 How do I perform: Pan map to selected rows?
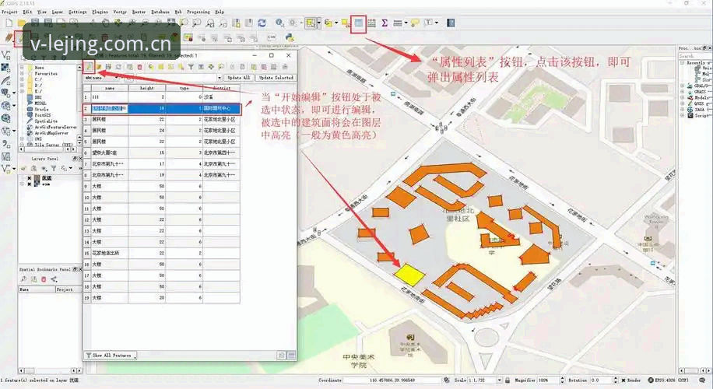point(211,67)
